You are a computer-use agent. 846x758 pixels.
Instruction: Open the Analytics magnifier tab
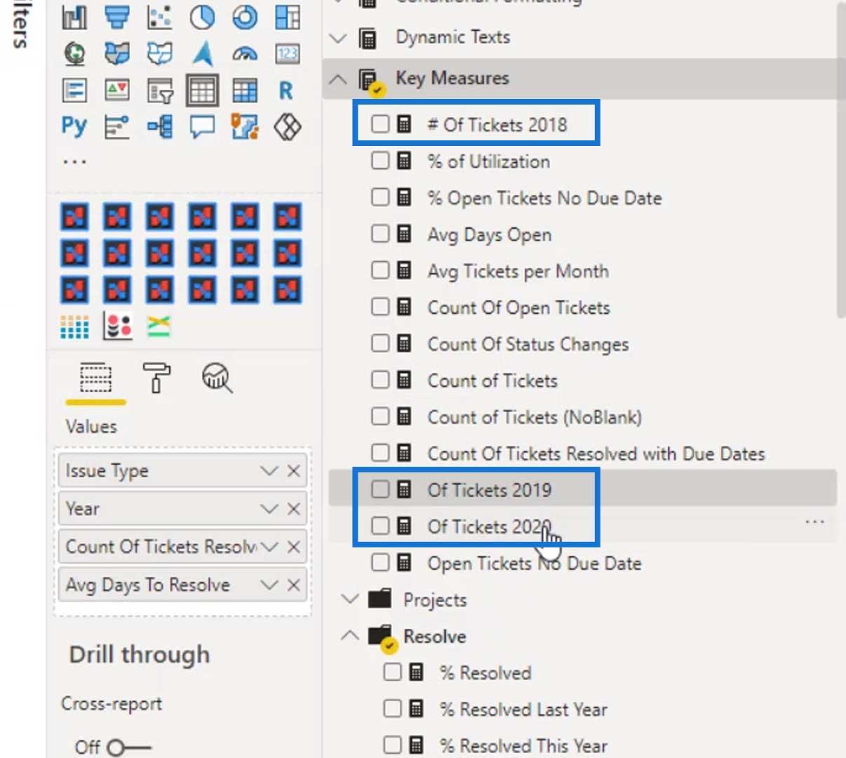(x=217, y=378)
